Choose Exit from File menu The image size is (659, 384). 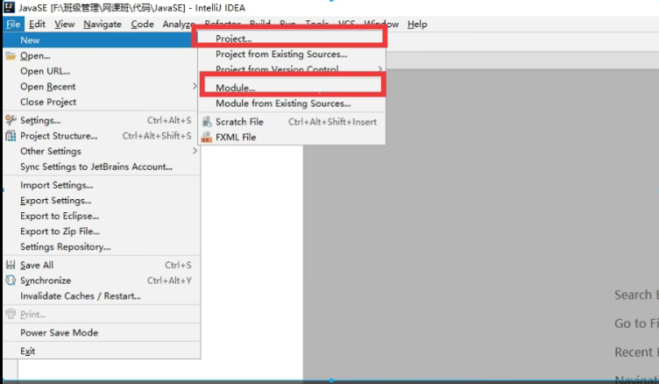coord(100,352)
